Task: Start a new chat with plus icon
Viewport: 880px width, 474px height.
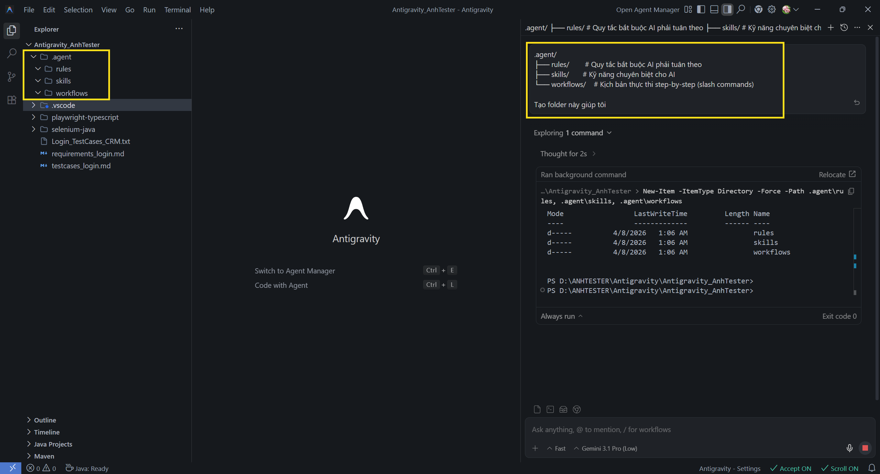Action: 830,27
